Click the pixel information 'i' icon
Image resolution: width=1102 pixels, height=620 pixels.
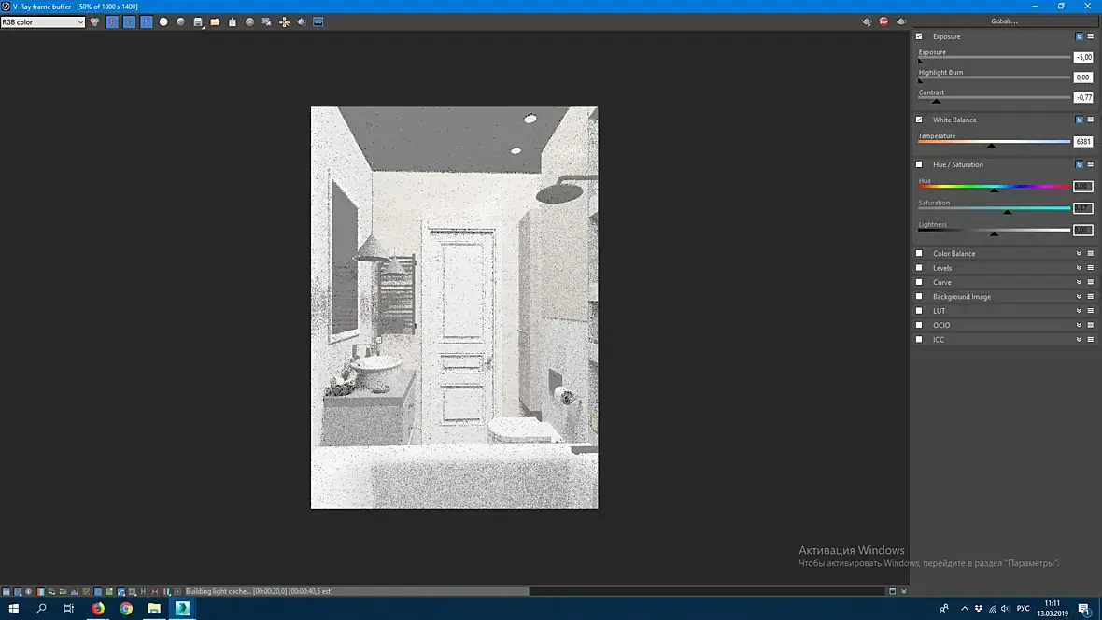coord(29,592)
